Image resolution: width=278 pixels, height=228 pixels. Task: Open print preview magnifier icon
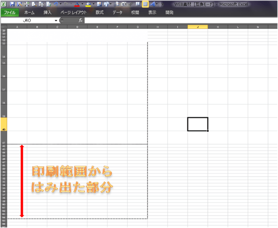(34, 4)
